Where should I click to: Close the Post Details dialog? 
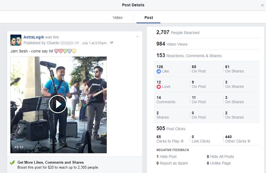262,5
